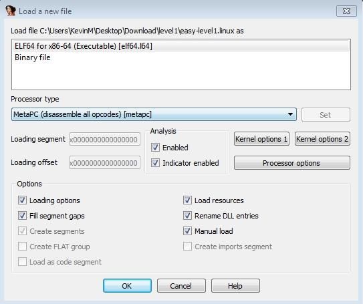Click the Loading offset input field
Image resolution: width=363 pixels, height=304 pixels.
pos(105,162)
